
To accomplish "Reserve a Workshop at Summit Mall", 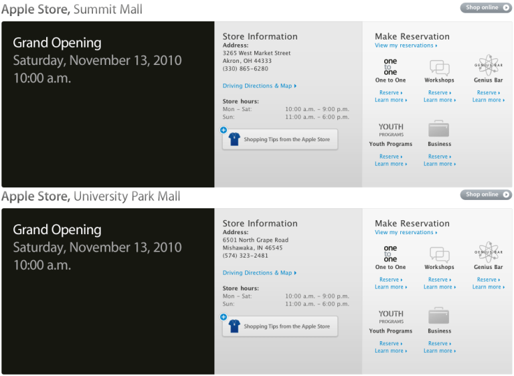I will [440, 92].
